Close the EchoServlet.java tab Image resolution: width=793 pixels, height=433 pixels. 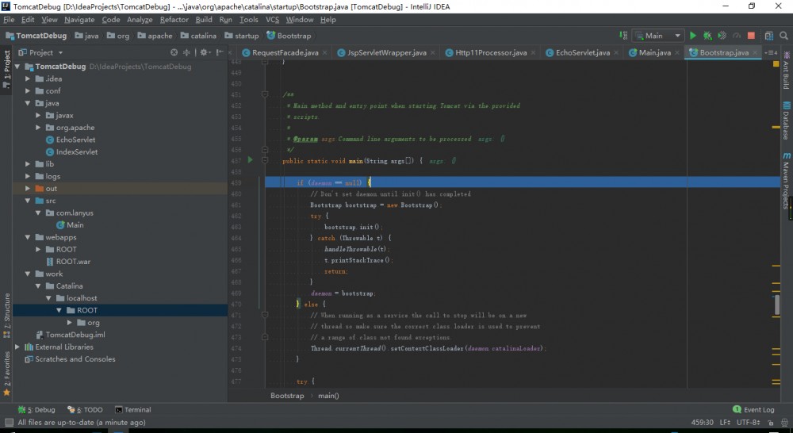tap(616, 52)
